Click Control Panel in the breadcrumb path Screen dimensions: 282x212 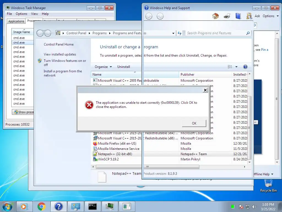pyautogui.click(x=76, y=33)
